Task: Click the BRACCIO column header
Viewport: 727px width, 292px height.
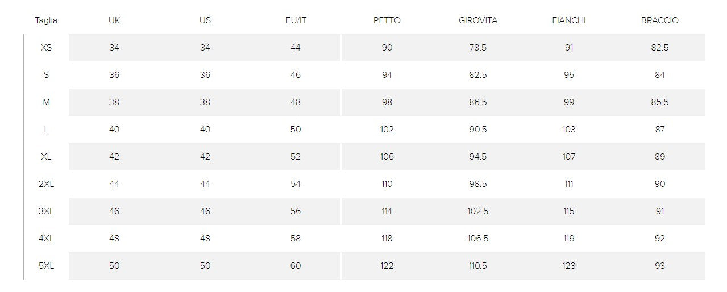Action: coord(659,20)
